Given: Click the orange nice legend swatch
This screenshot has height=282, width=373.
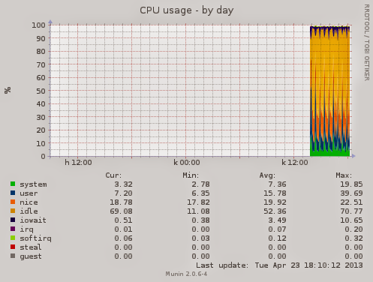Looking at the screenshot, I should pyautogui.click(x=13, y=202).
